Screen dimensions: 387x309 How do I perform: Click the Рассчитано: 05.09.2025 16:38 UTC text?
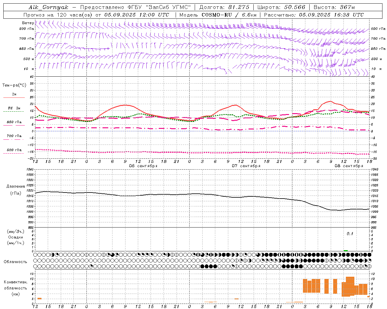(x=314, y=15)
